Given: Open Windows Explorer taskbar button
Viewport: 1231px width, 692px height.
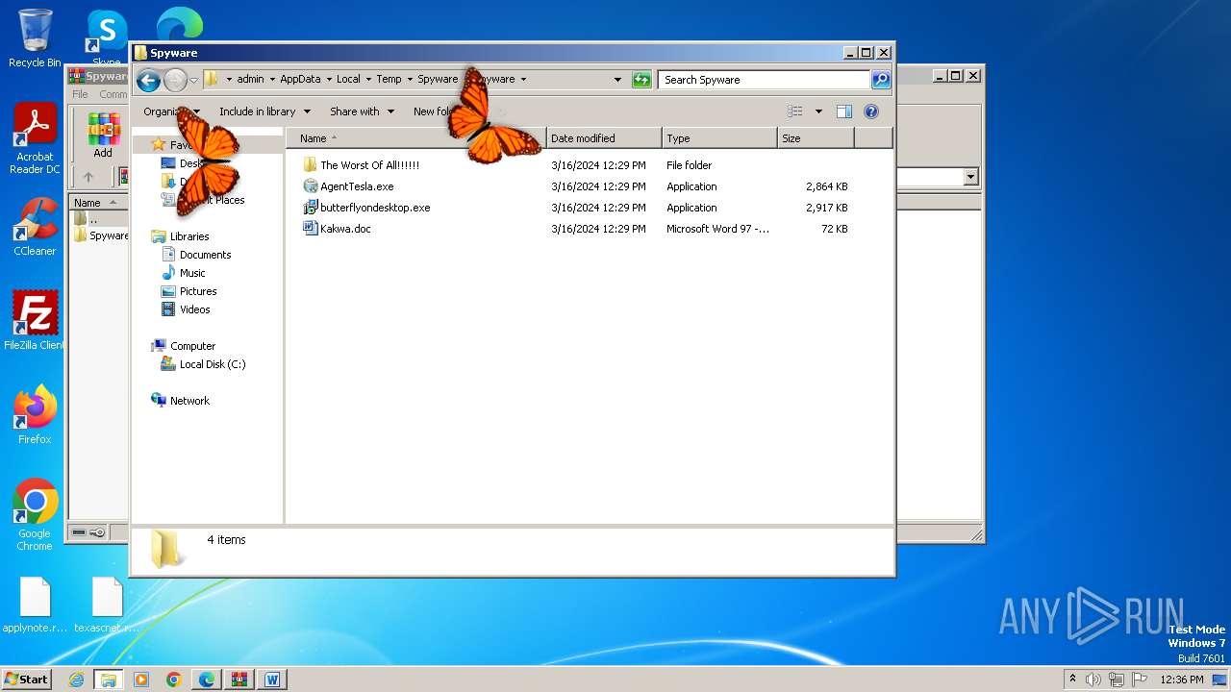Looking at the screenshot, I should [109, 680].
